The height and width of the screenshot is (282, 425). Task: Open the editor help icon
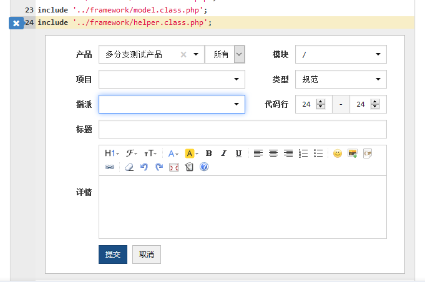coord(203,167)
